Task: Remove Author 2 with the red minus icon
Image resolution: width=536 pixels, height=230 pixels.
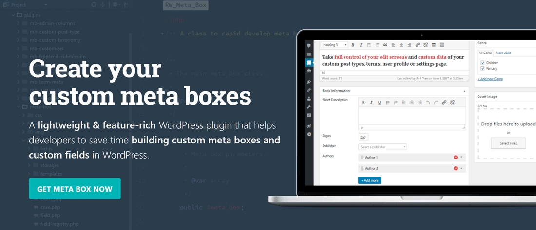Action: [456, 168]
